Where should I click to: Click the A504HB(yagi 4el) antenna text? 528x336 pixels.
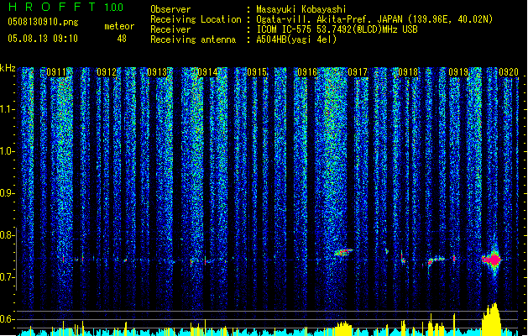(x=296, y=39)
